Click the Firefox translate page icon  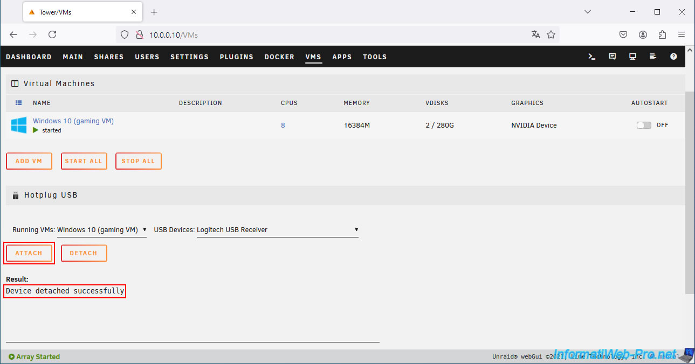coord(535,34)
